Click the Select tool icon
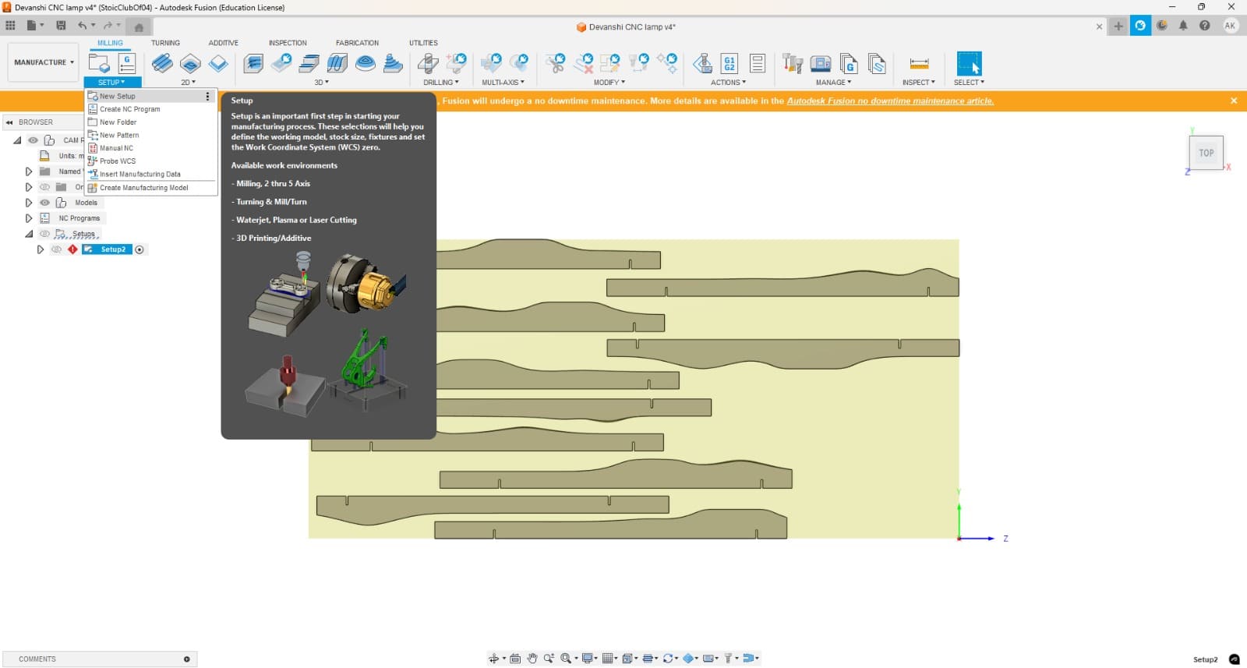 [969, 63]
